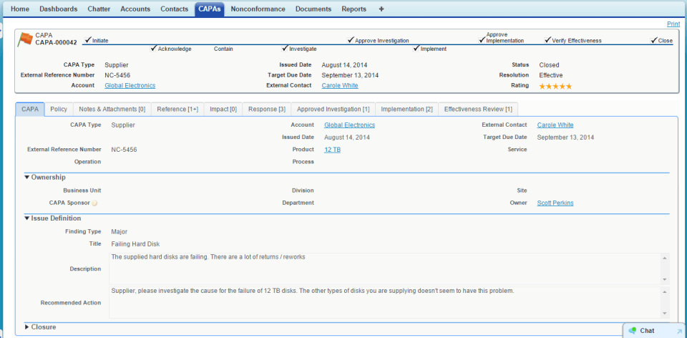The width and height of the screenshot is (687, 338).
Task: Click the Contain stage label
Action: coord(223,49)
